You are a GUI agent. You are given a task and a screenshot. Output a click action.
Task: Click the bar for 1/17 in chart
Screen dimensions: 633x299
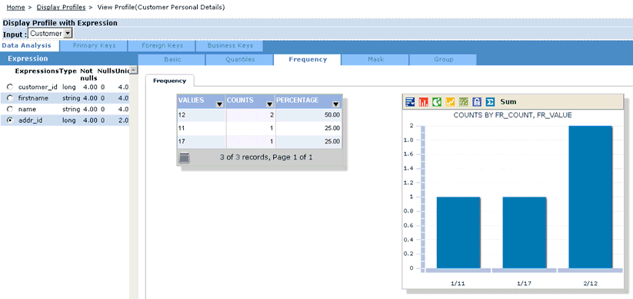coord(525,232)
